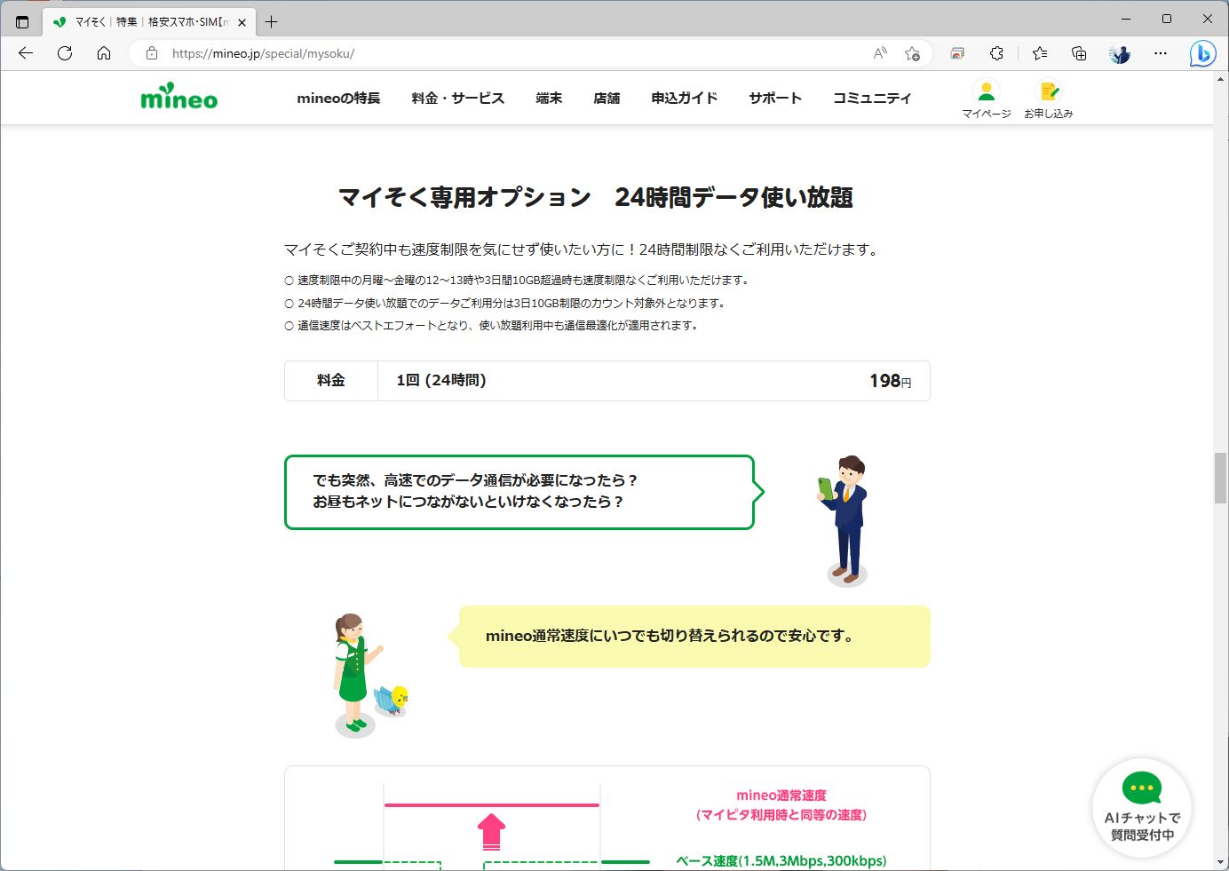Screen dimensions: 1229x871
Task: Open browser extensions puzzle icon
Action: 996,53
